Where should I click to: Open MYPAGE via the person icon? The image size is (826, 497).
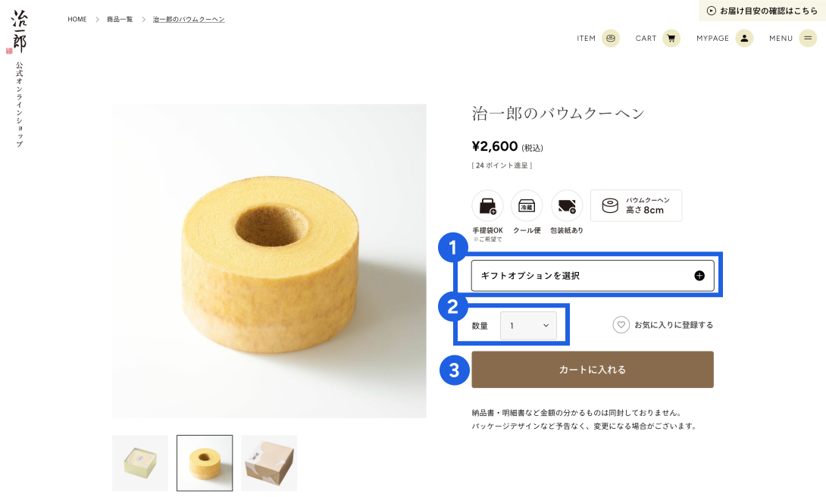point(744,39)
